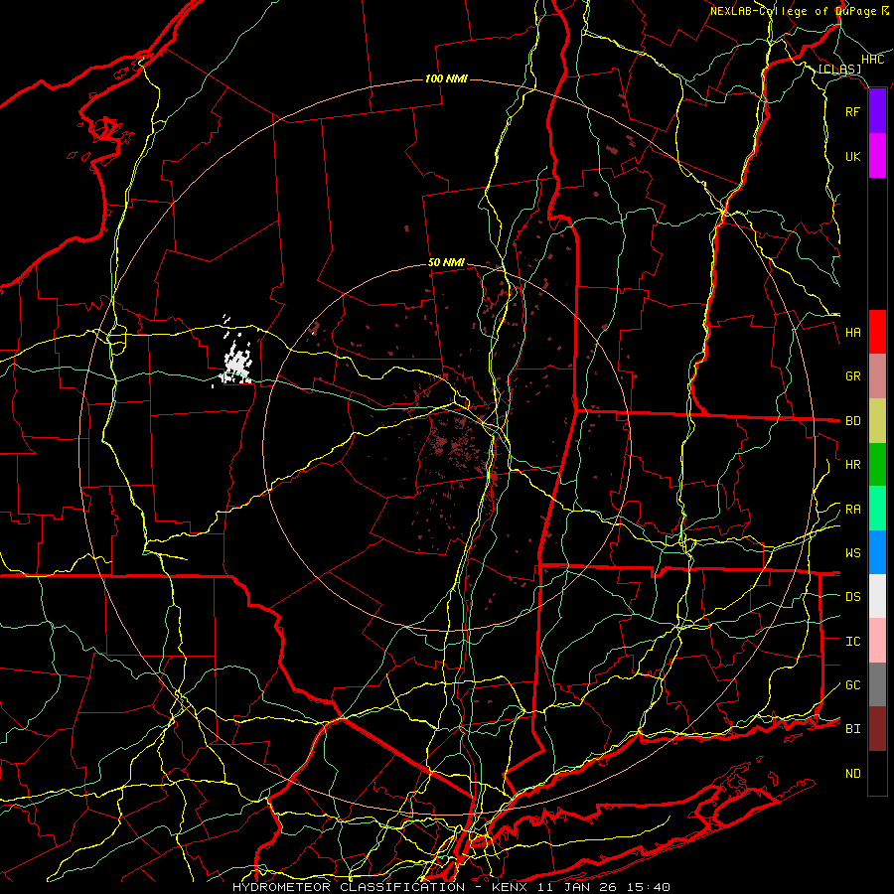Image resolution: width=894 pixels, height=894 pixels.
Task: Click the white DS legend color swatch
Action: [x=877, y=596]
